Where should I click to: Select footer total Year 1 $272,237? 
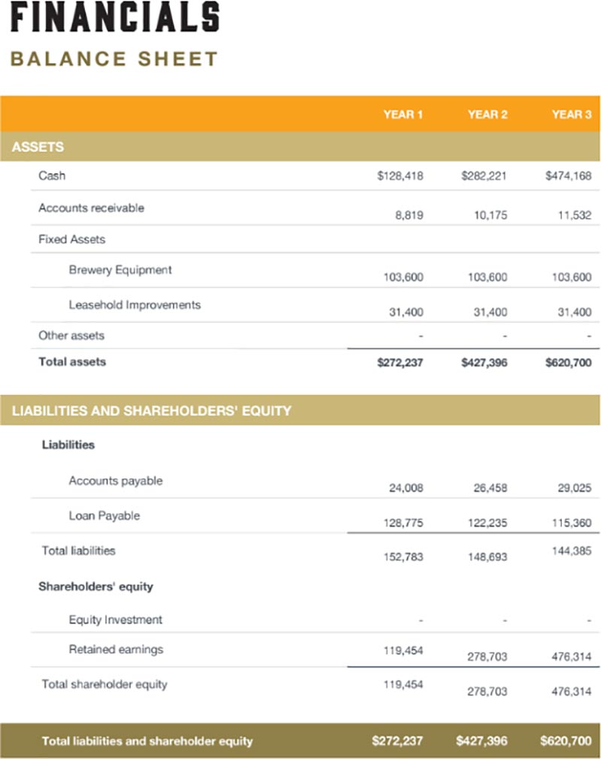click(397, 741)
